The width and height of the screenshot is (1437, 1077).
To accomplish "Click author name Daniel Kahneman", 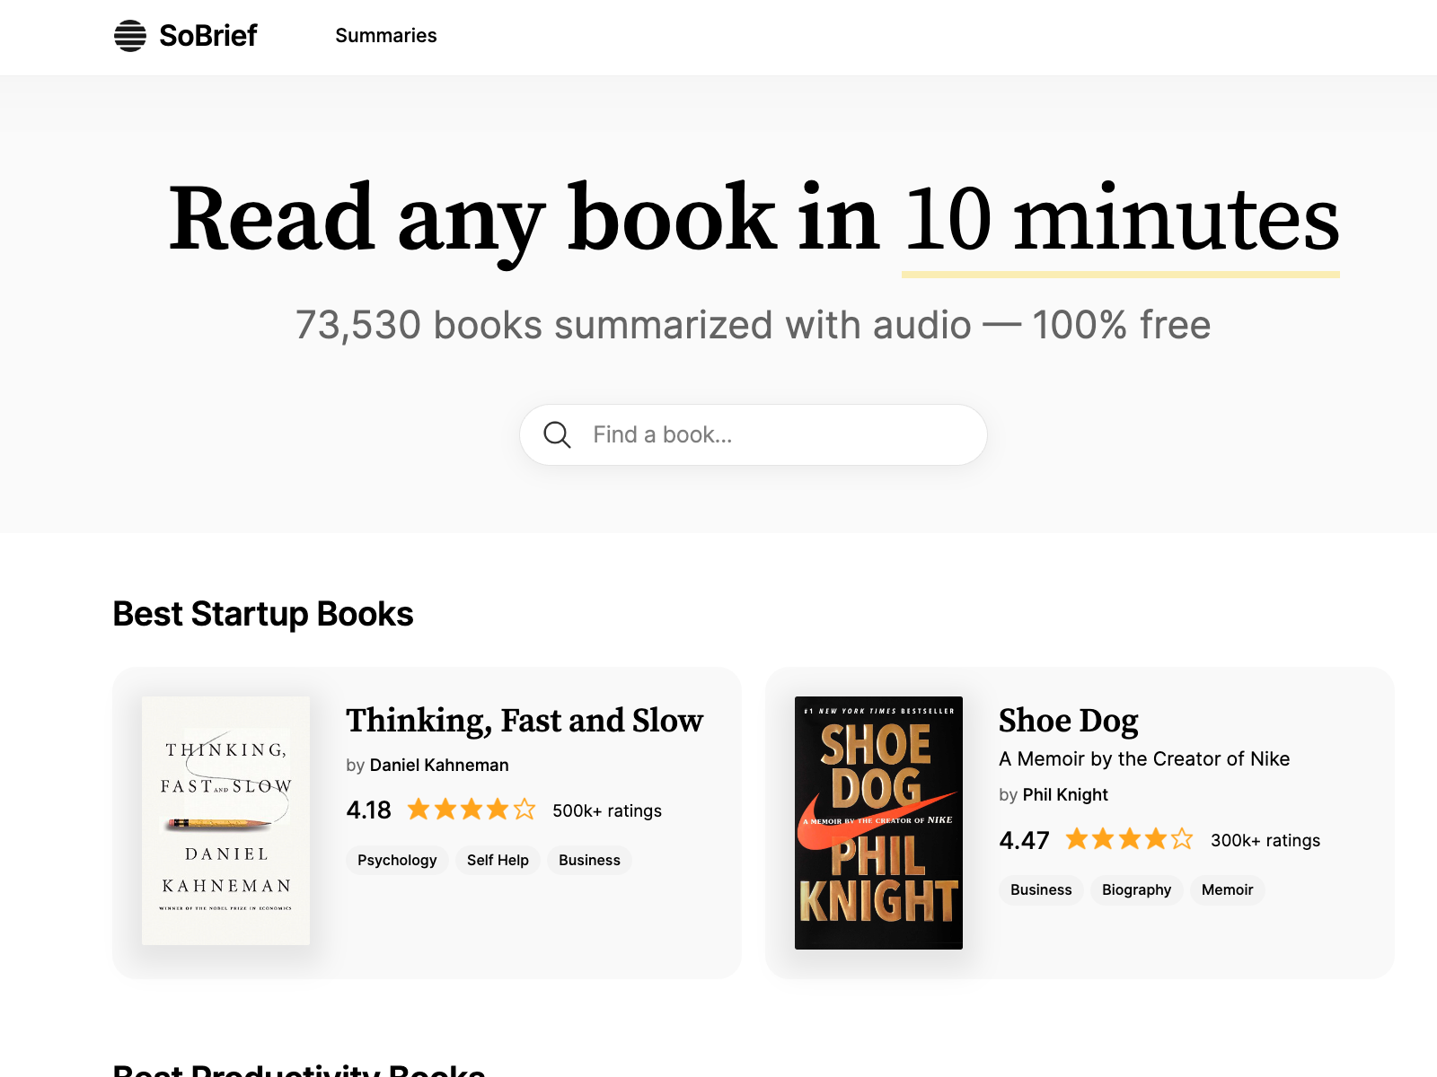I will 439,766.
